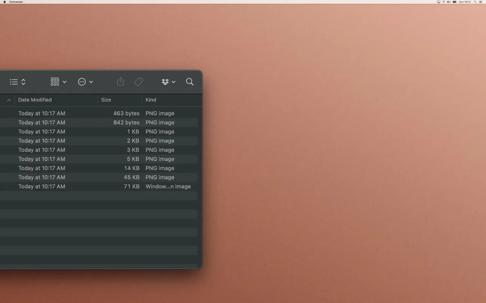Select the list view icon

(14, 81)
